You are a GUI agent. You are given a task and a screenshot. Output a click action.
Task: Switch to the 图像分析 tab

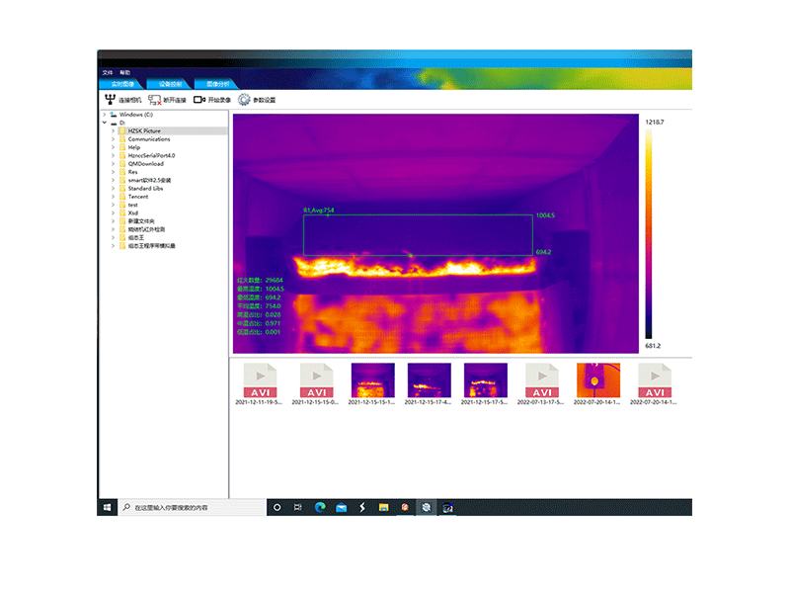coord(217,84)
